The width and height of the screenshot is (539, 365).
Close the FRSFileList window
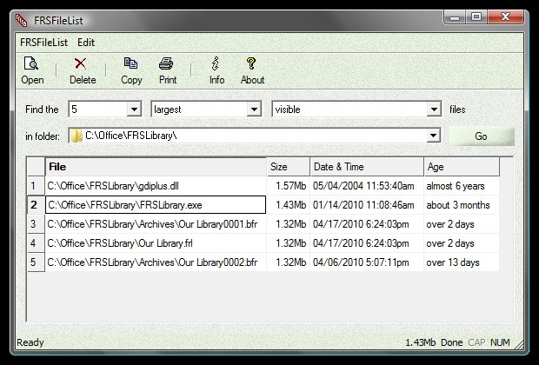505,17
